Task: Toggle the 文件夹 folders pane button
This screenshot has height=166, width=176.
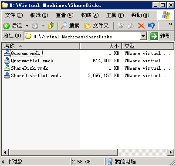Action: click(97, 26)
